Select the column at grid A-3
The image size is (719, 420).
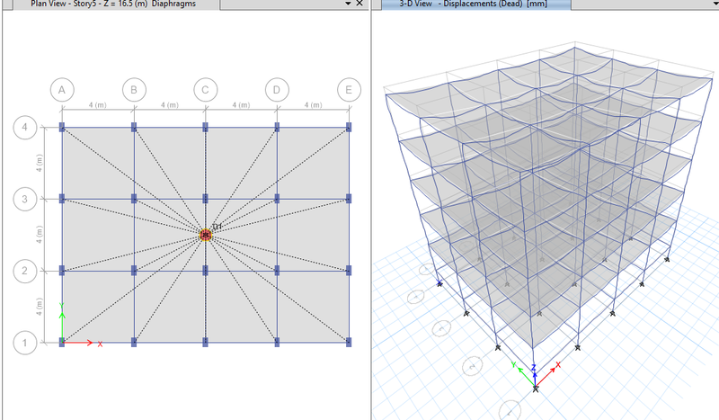tap(62, 199)
